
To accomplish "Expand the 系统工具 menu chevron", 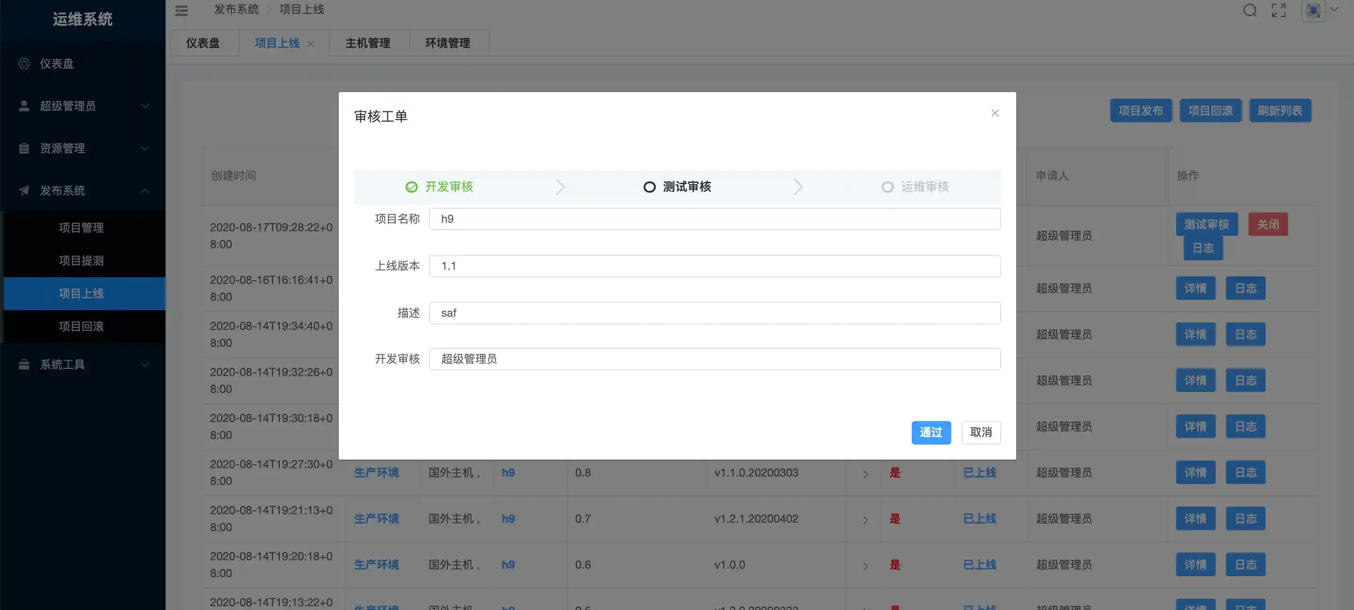I will (145, 364).
